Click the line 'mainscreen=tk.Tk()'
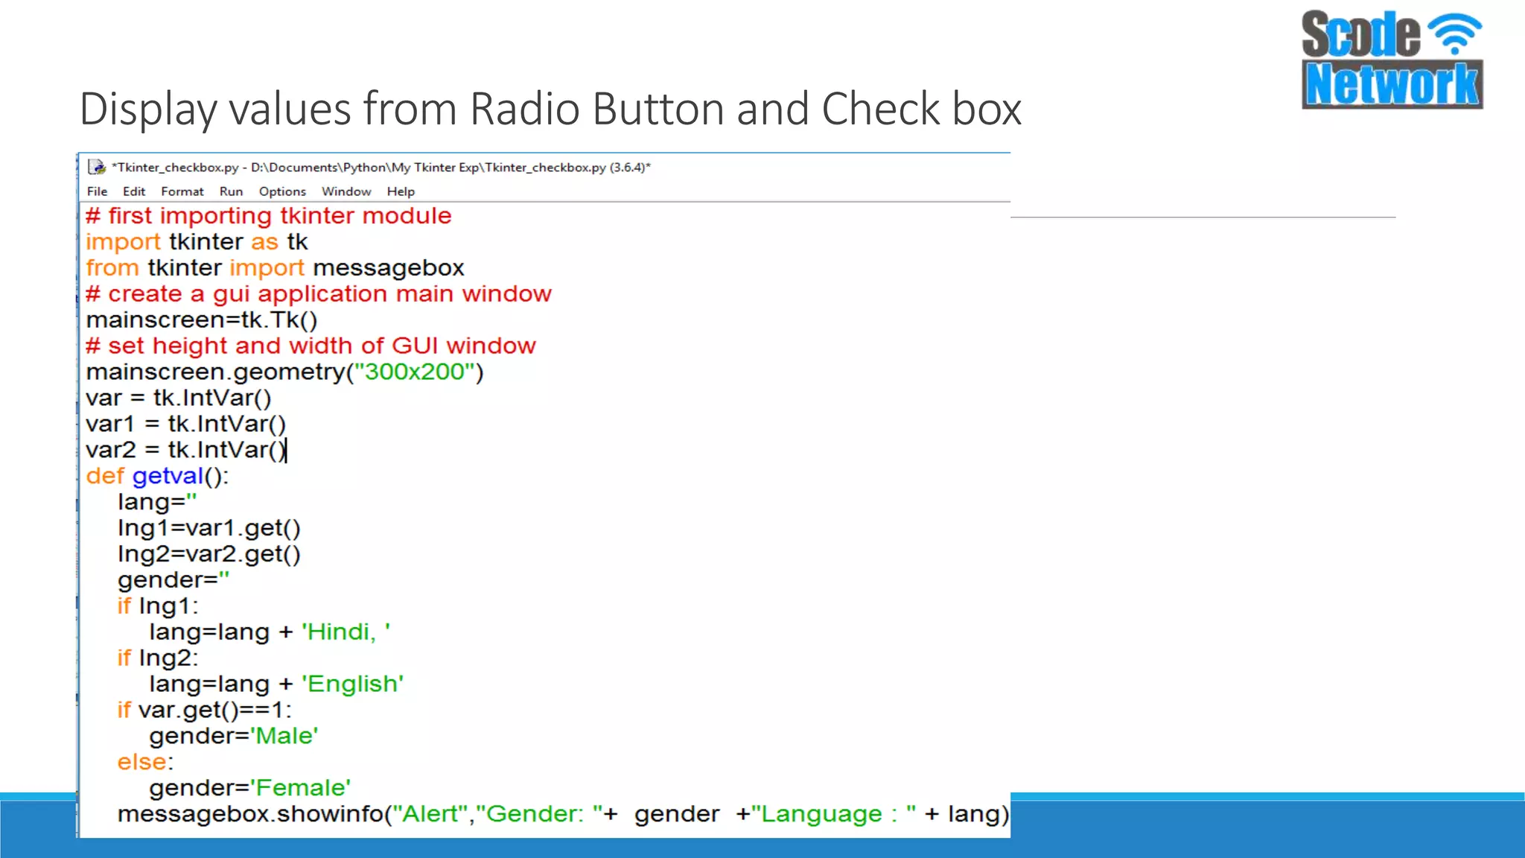Image resolution: width=1525 pixels, height=858 pixels. (x=202, y=320)
